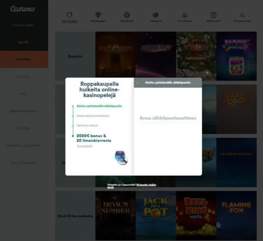Select the Play Okay sidebar item
The height and width of the screenshot is (241, 263).
coord(23,128)
